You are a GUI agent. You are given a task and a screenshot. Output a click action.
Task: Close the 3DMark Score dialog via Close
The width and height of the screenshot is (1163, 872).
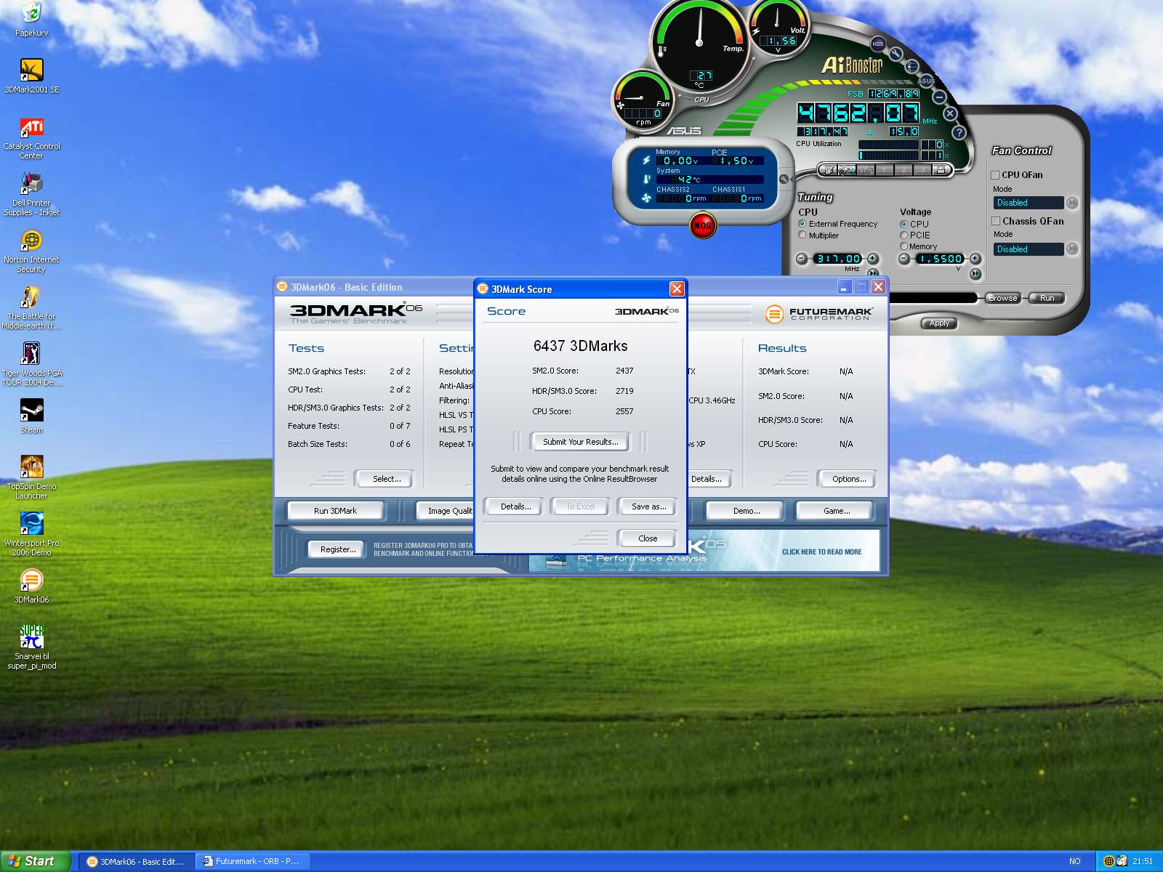tap(648, 538)
